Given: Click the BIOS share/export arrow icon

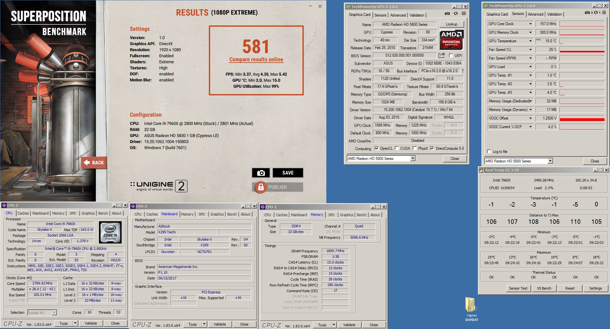Looking at the screenshot, I should [x=442, y=55].
